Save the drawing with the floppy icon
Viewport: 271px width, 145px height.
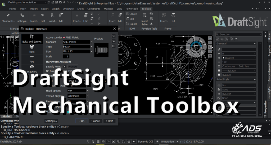point(60,2)
